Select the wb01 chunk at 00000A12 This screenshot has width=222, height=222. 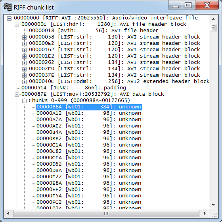(x=89, y=113)
